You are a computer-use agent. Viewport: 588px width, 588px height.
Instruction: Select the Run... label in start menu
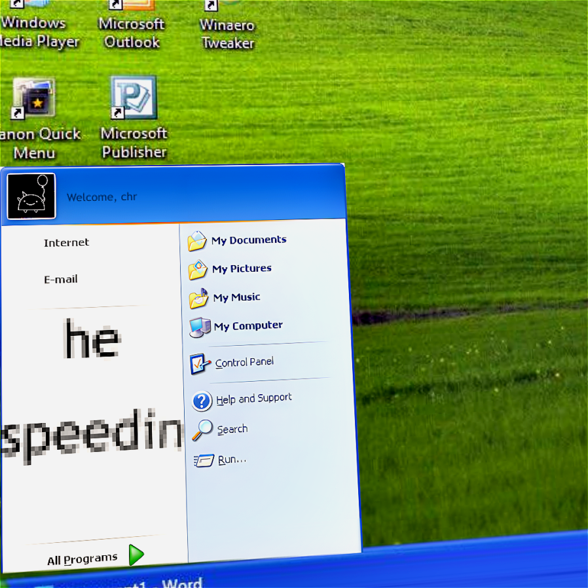tap(232, 460)
